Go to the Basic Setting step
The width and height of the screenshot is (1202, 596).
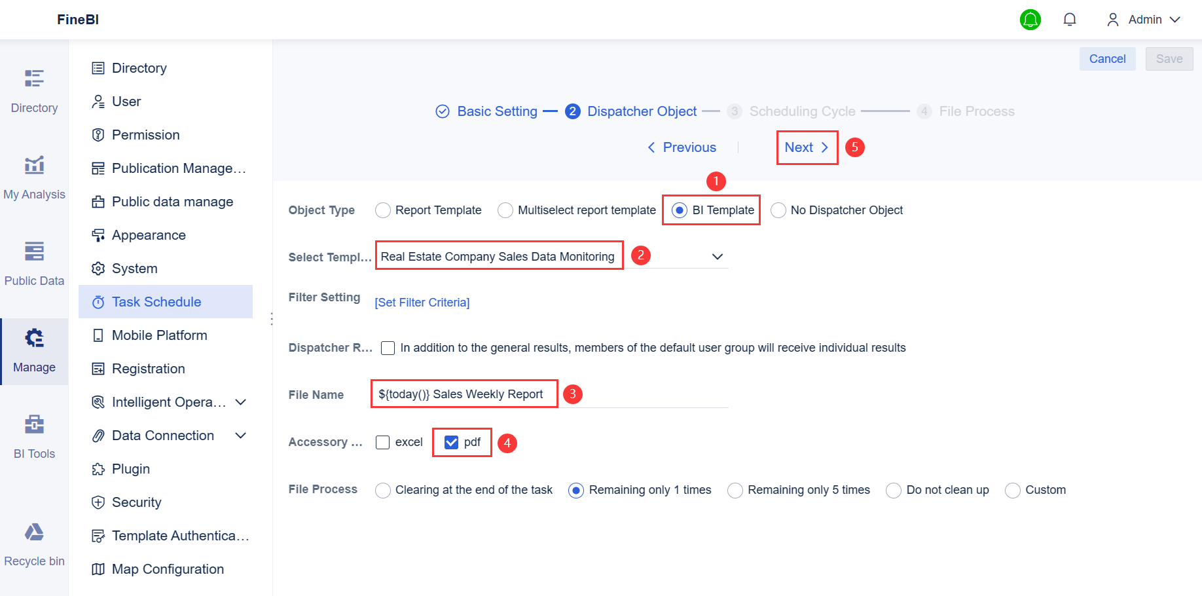[496, 111]
